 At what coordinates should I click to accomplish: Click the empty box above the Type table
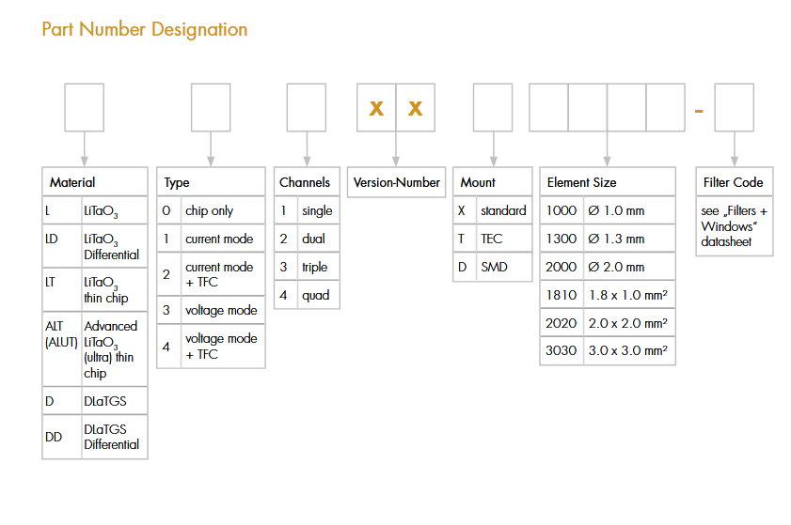pos(211,107)
